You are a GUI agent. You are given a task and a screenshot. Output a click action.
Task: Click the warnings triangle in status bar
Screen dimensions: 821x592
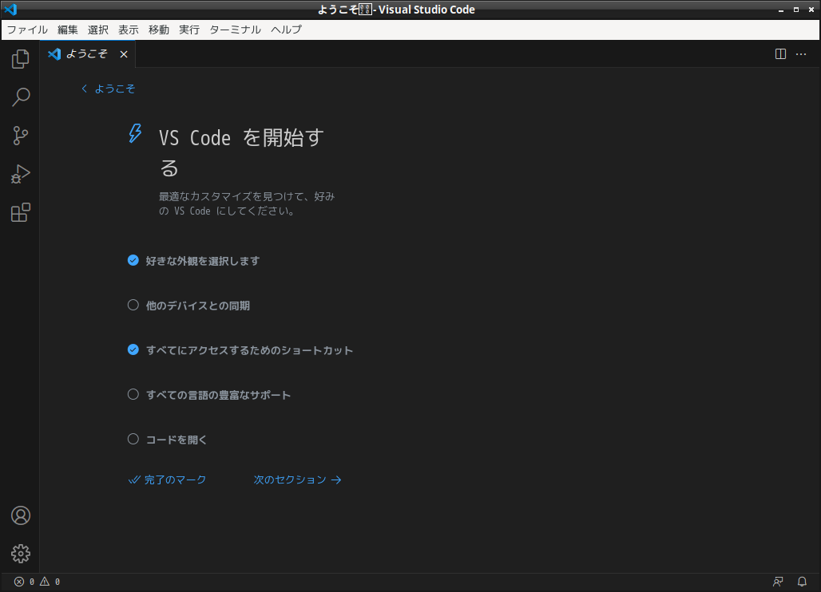point(45,582)
